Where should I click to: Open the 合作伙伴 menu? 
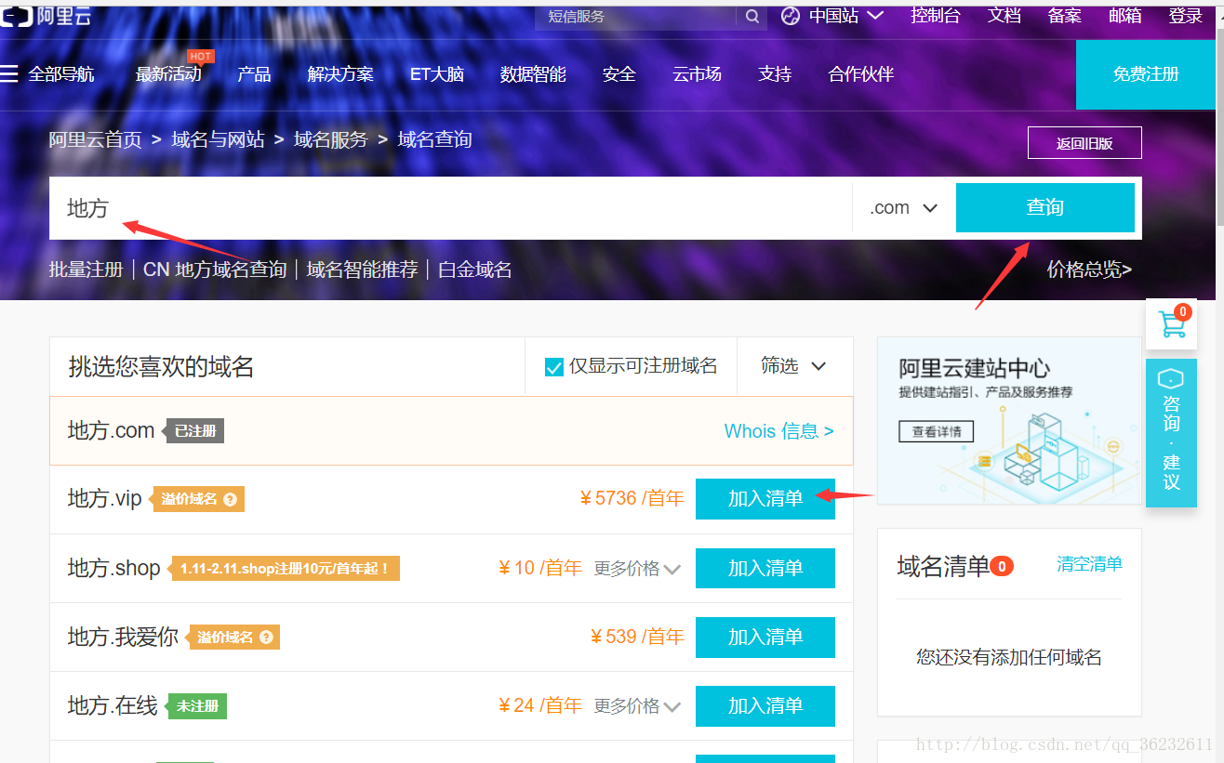point(861,74)
